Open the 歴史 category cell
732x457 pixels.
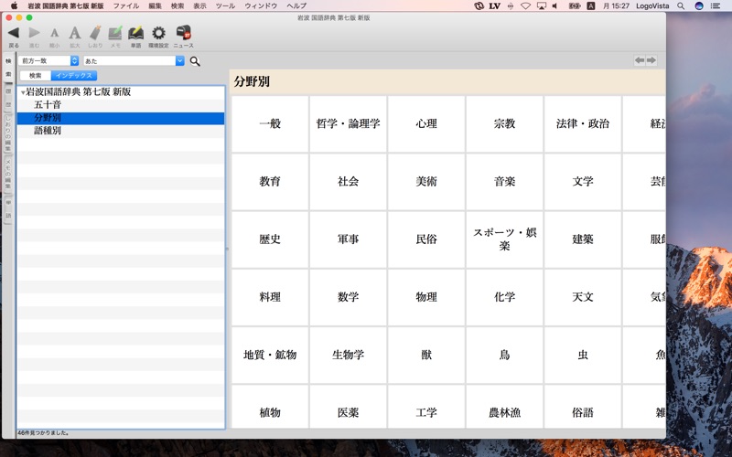[270, 239]
